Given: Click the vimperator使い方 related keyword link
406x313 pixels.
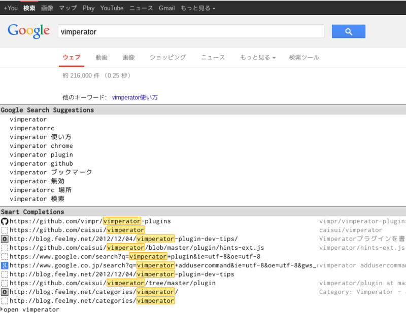Looking at the screenshot, I should coord(135,97).
